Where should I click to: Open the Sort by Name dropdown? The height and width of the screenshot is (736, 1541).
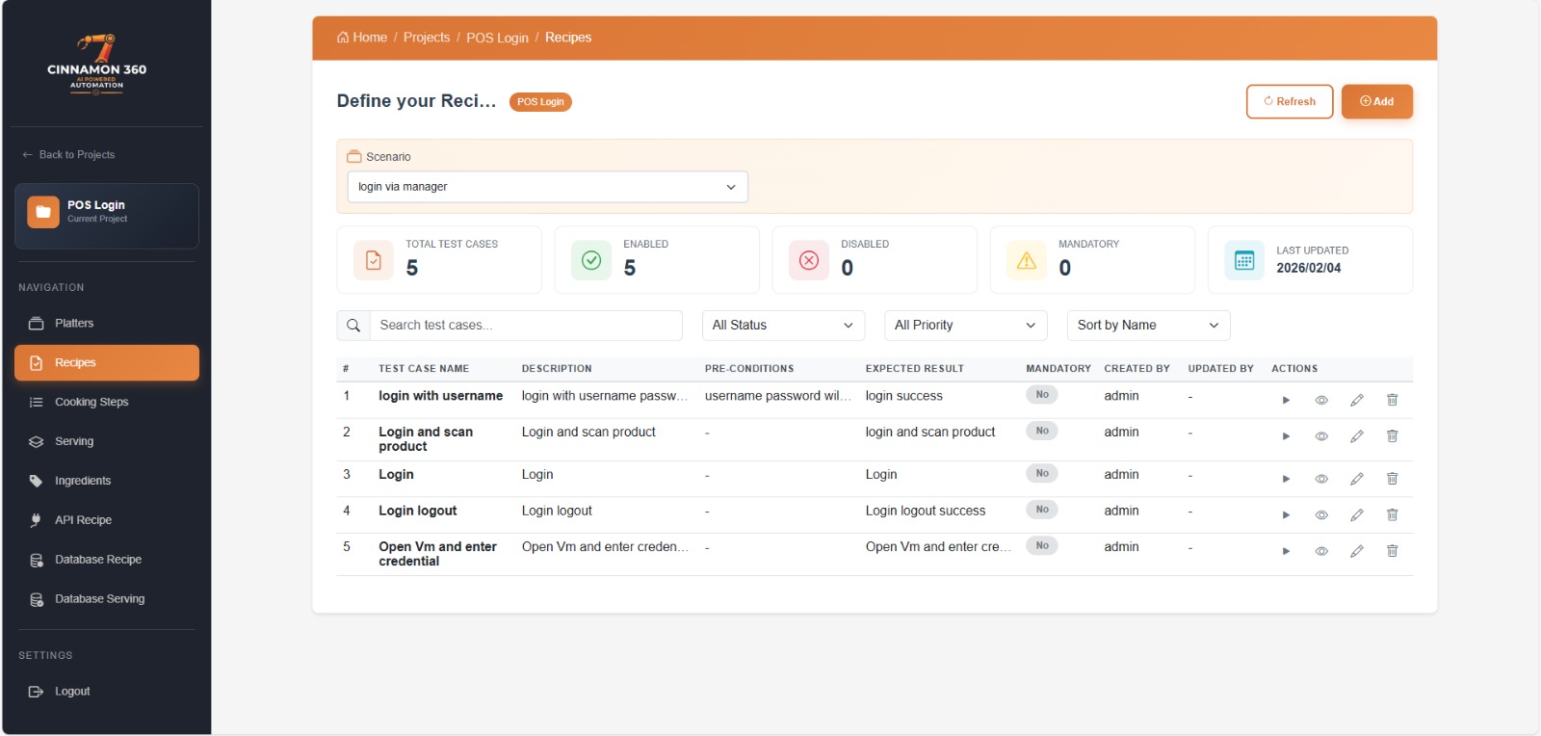click(x=1148, y=326)
